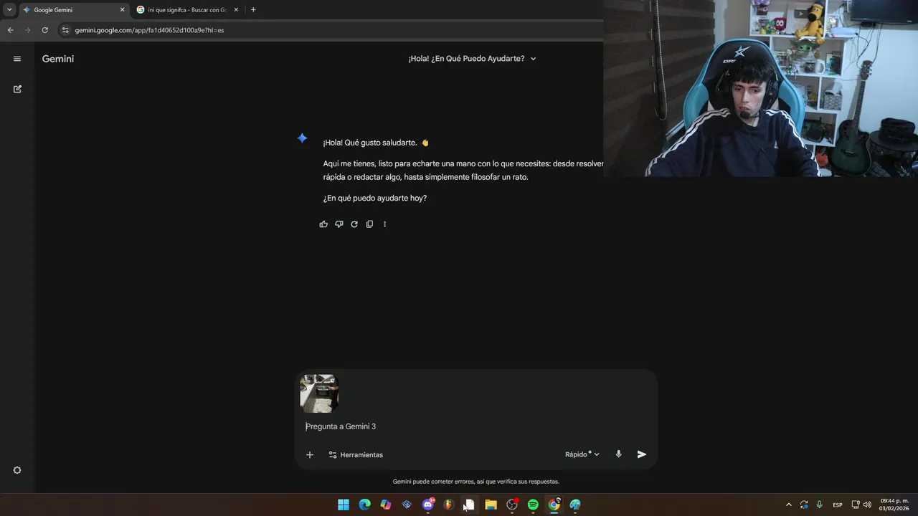The height and width of the screenshot is (516, 918).
Task: Click the address bar URL
Action: tap(149, 30)
